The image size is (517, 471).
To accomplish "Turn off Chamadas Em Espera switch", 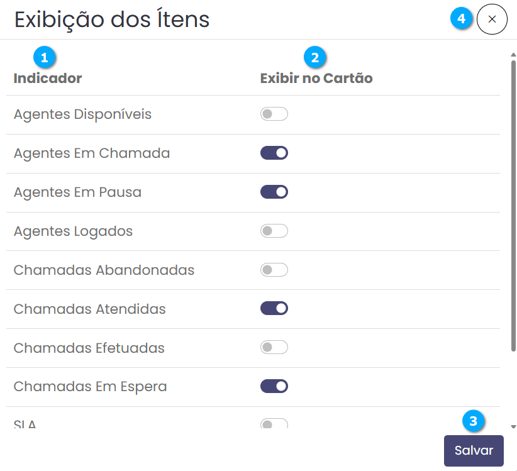I will (274, 386).
